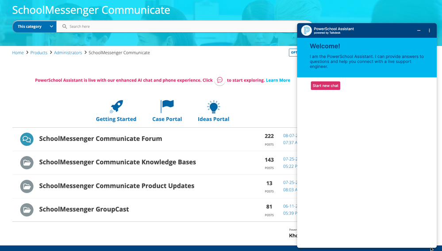Image resolution: width=442 pixels, height=251 pixels.
Task: Navigate to the Products breadcrumb
Action: 39,53
